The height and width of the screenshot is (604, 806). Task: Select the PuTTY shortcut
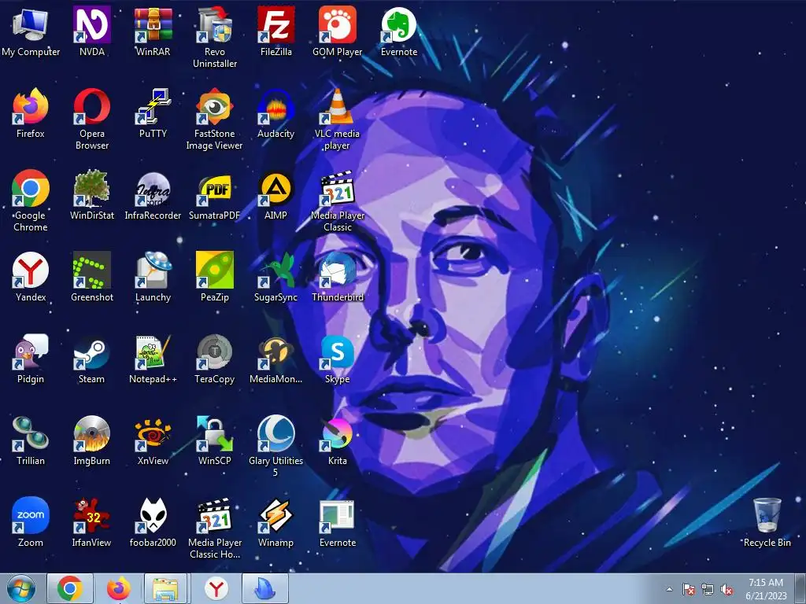pyautogui.click(x=153, y=106)
